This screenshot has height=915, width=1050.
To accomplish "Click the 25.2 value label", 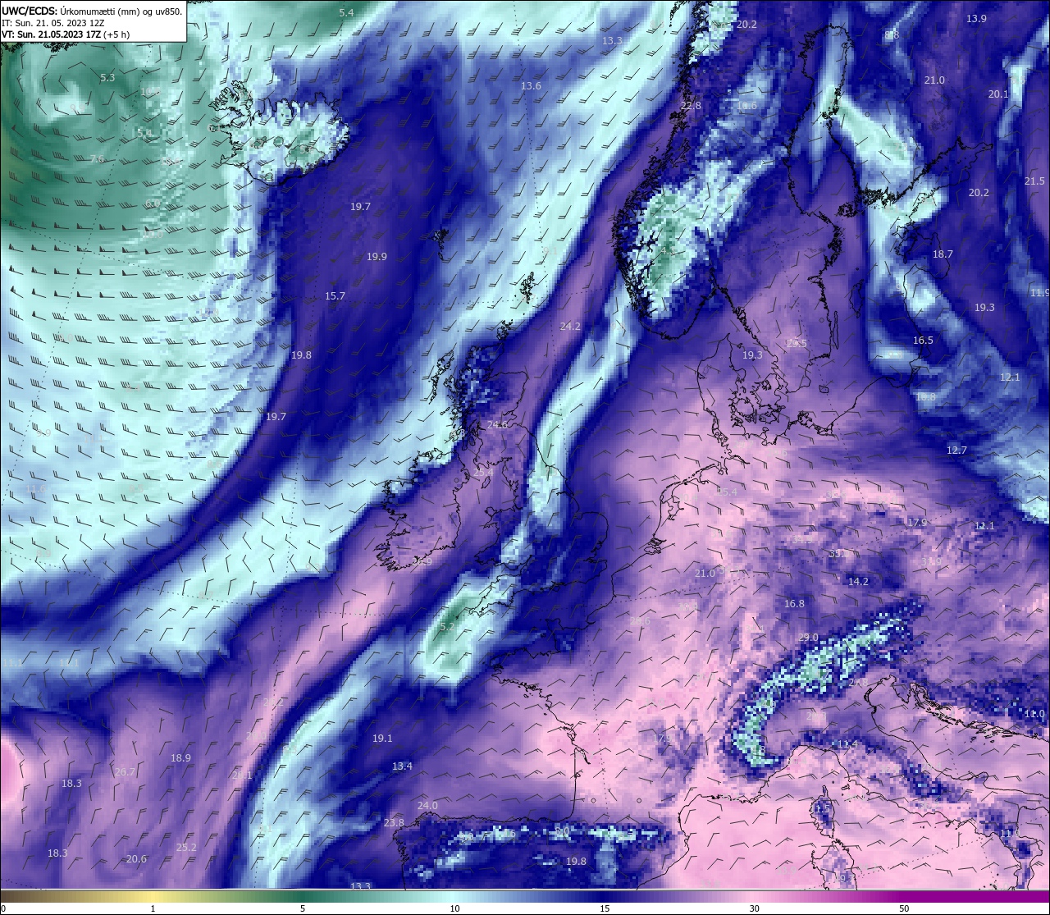I will (x=186, y=848).
